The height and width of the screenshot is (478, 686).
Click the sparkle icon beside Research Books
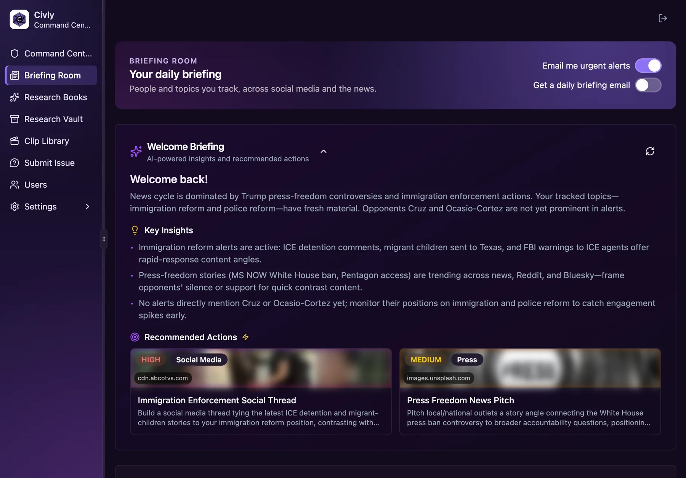coord(14,97)
